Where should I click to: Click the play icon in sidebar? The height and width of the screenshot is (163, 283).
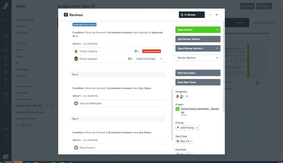[x=6, y=65]
